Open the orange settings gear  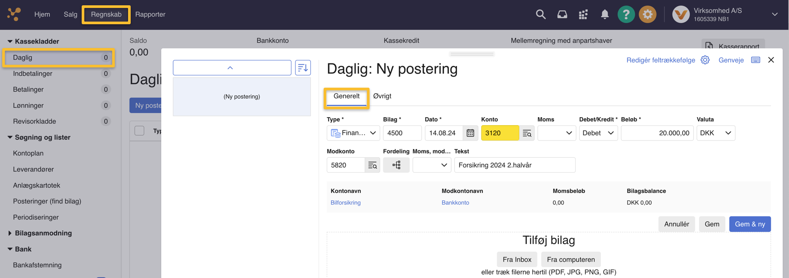[x=647, y=15]
